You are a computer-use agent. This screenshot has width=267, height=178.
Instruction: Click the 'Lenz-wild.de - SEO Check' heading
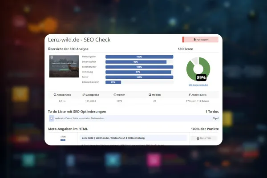[x=79, y=40]
